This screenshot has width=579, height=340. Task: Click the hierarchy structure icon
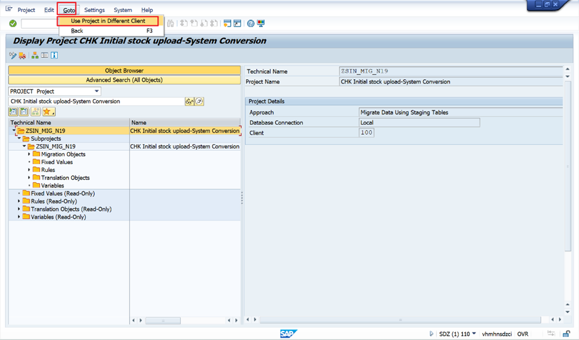(35, 55)
